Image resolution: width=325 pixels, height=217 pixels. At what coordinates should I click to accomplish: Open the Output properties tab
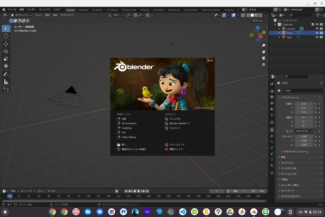tap(272, 97)
